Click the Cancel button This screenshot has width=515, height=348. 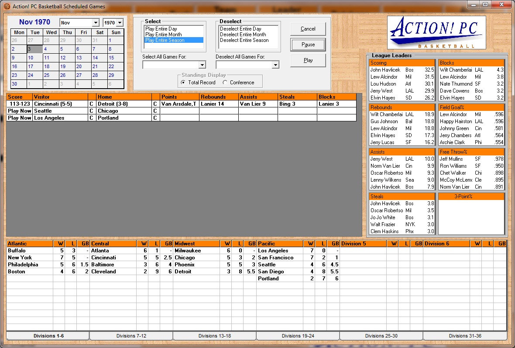click(x=308, y=29)
